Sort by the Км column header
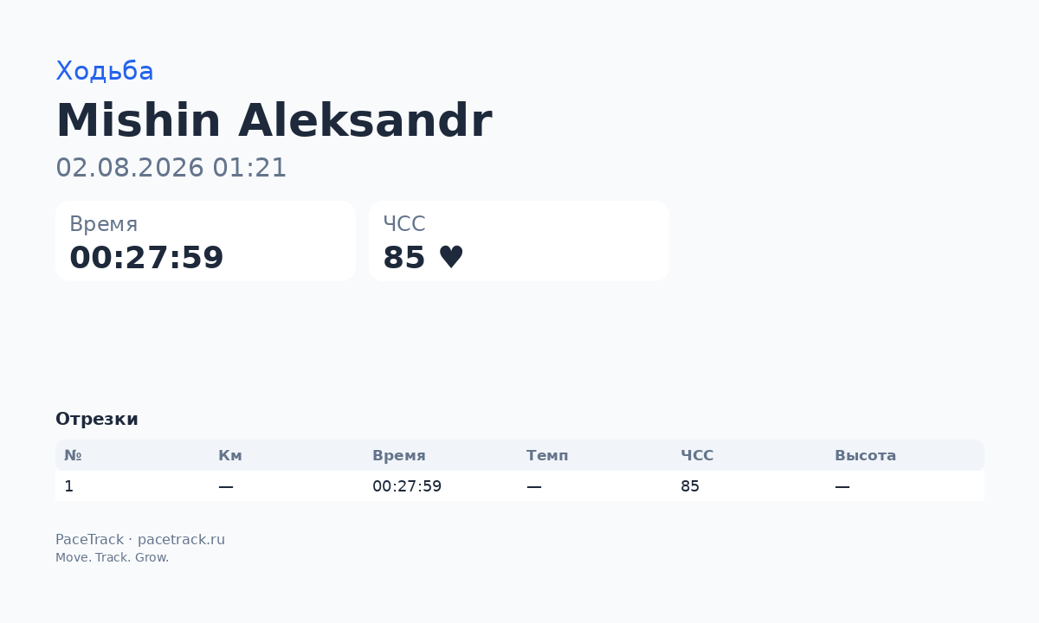Viewport: 1039px width, 623px height. point(230,455)
